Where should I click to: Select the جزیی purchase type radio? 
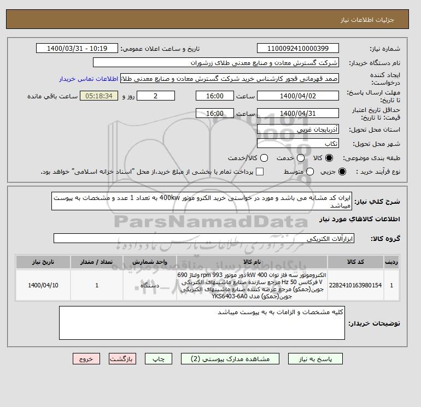(342, 172)
